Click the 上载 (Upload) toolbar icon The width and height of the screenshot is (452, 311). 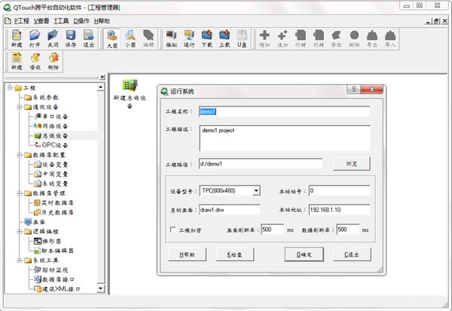(x=224, y=38)
